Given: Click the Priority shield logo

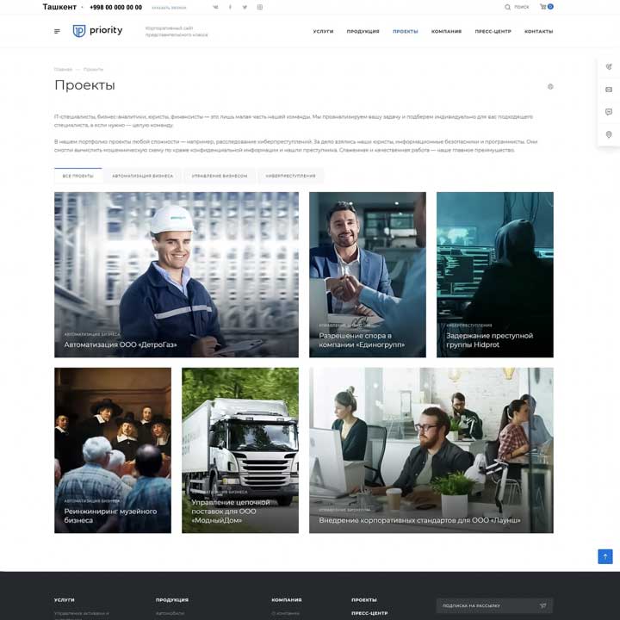Looking at the screenshot, I should click(79, 31).
